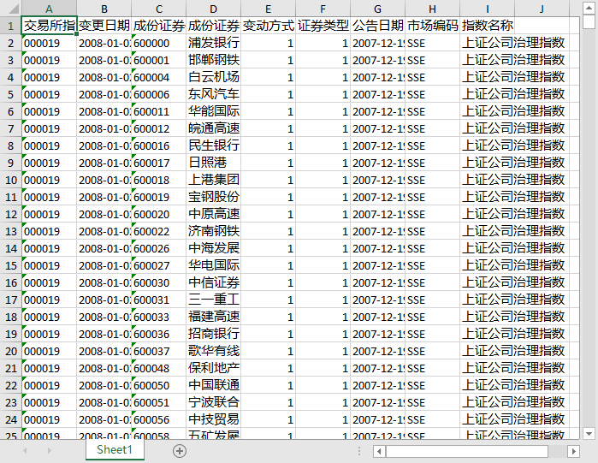This screenshot has height=463, width=598.
Task: Click the horizontal scrollbar left arrow
Action: [379, 452]
